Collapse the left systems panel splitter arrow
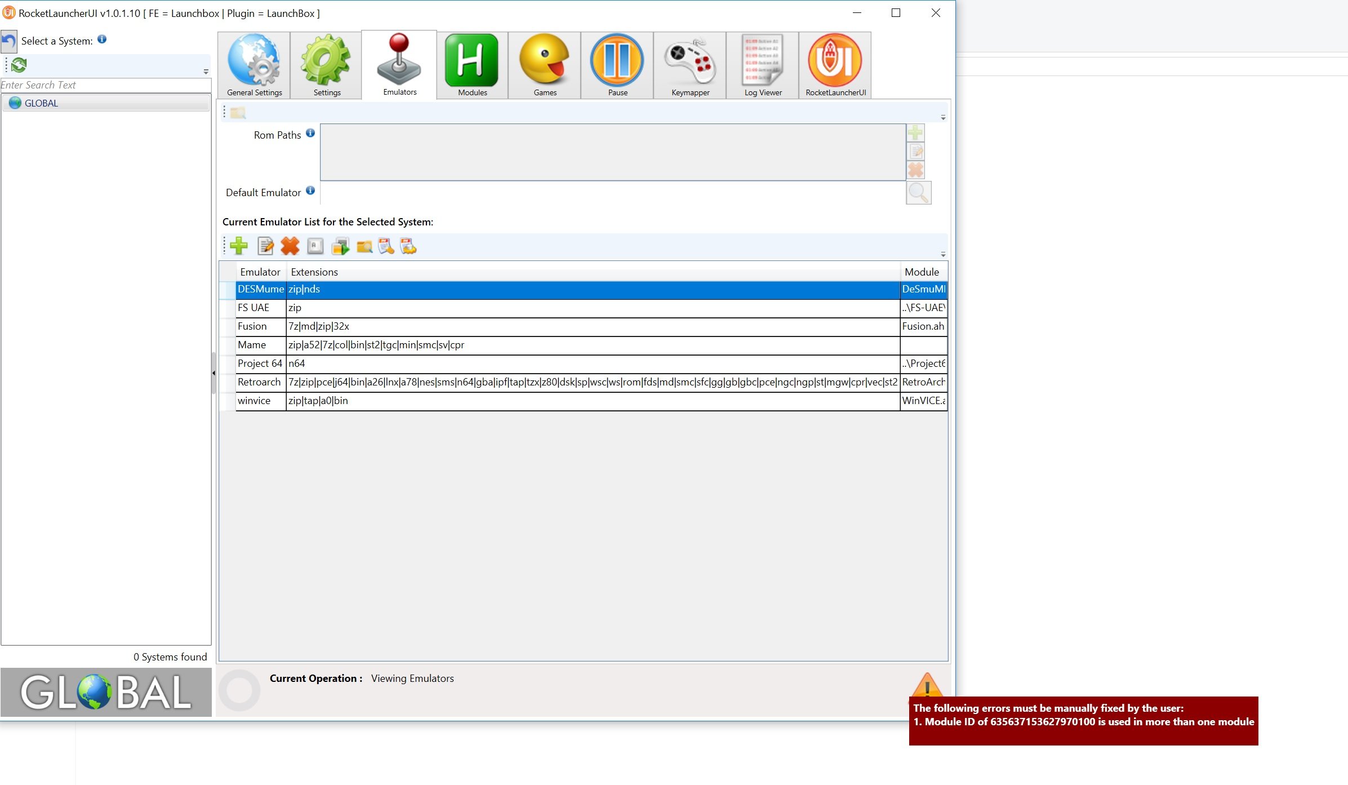The width and height of the screenshot is (1348, 785). 213,373
